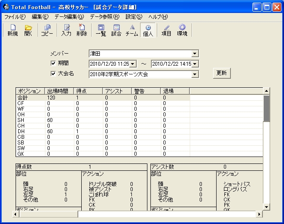Open the データ編集(G) menu
284x224 pixels.
pyautogui.click(x=69, y=17)
